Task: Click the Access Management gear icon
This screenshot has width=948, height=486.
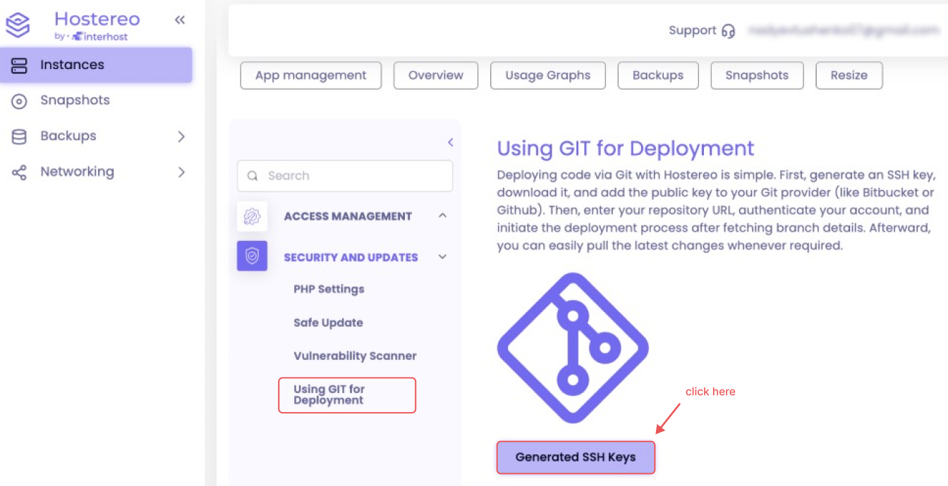Action: tap(252, 216)
